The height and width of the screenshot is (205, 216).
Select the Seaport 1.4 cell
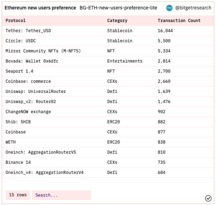pyautogui.click(x=19, y=71)
